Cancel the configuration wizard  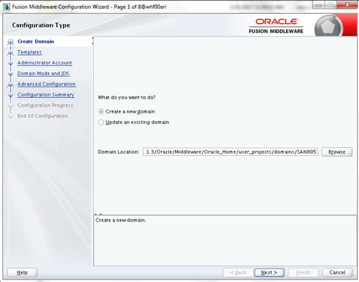[337, 272]
